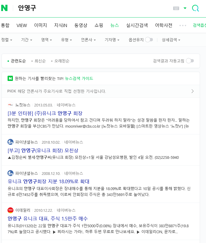Click the 부고 article summary text
The height and width of the screenshot is (243, 206).
(x=93, y=157)
